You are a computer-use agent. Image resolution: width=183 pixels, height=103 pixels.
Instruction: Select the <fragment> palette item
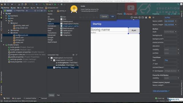click(66, 35)
